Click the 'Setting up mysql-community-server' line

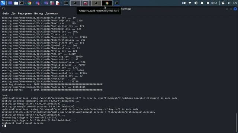41,106
